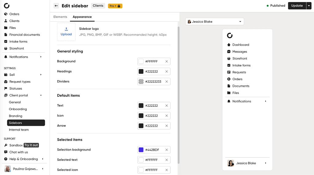Click Upload for sidebar logo

coord(66,32)
